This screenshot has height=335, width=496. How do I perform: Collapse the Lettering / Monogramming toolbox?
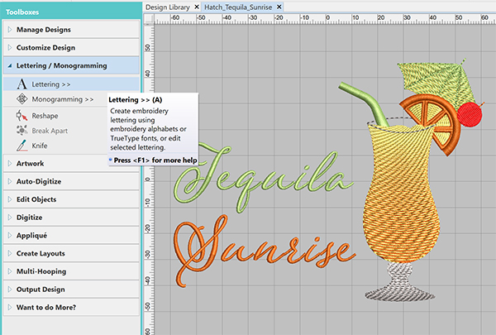pyautogui.click(x=60, y=65)
